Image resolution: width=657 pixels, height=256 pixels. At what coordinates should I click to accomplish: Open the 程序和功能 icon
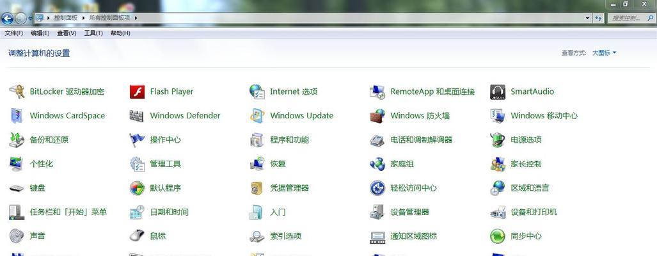click(257, 140)
